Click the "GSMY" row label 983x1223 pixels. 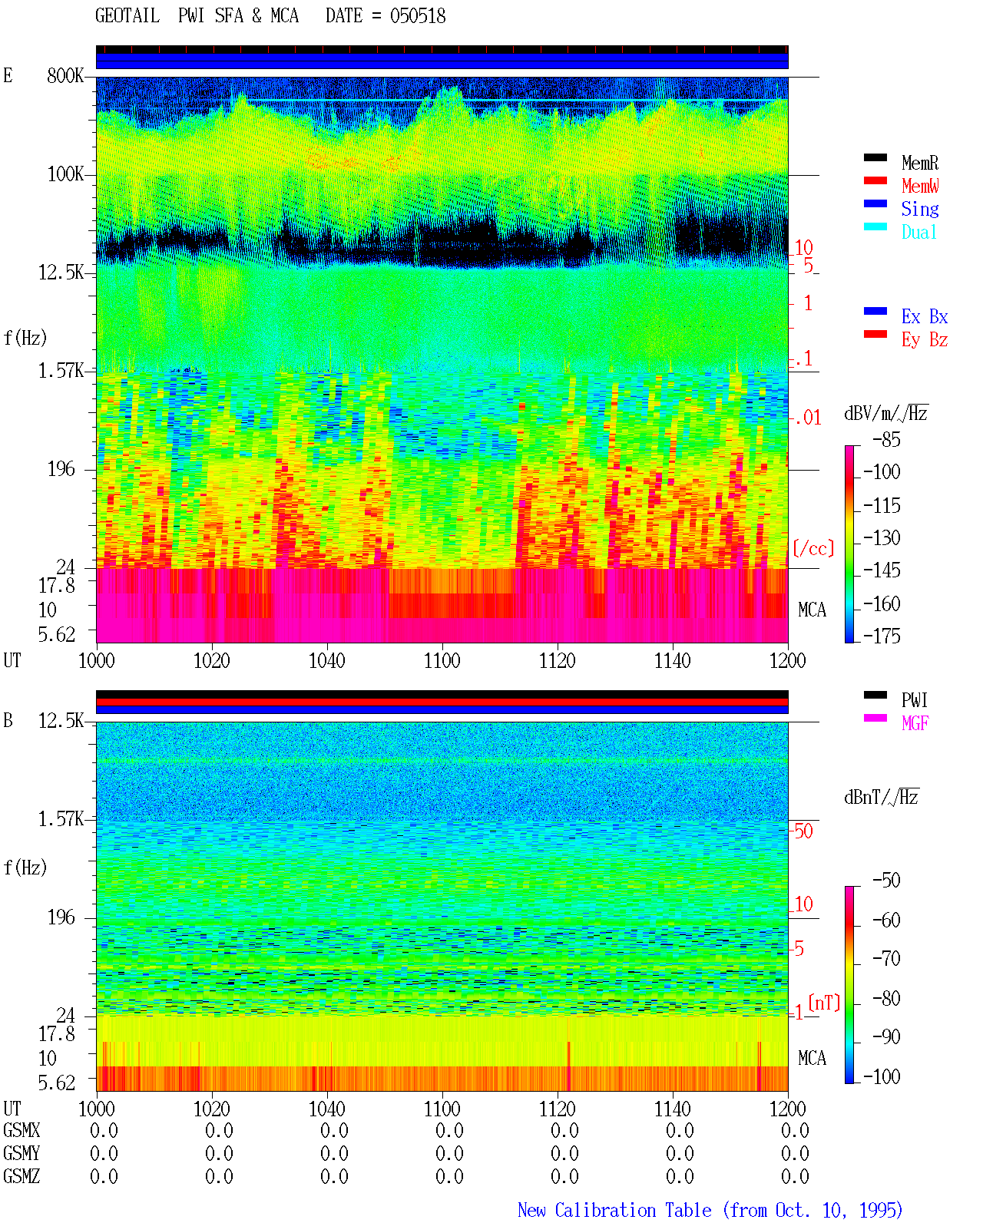22,1153
